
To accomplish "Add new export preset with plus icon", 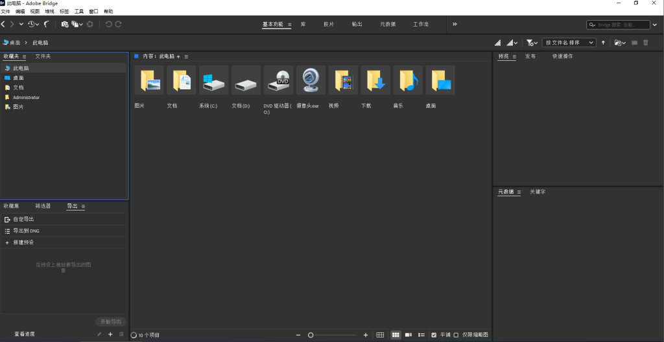I will point(110,334).
